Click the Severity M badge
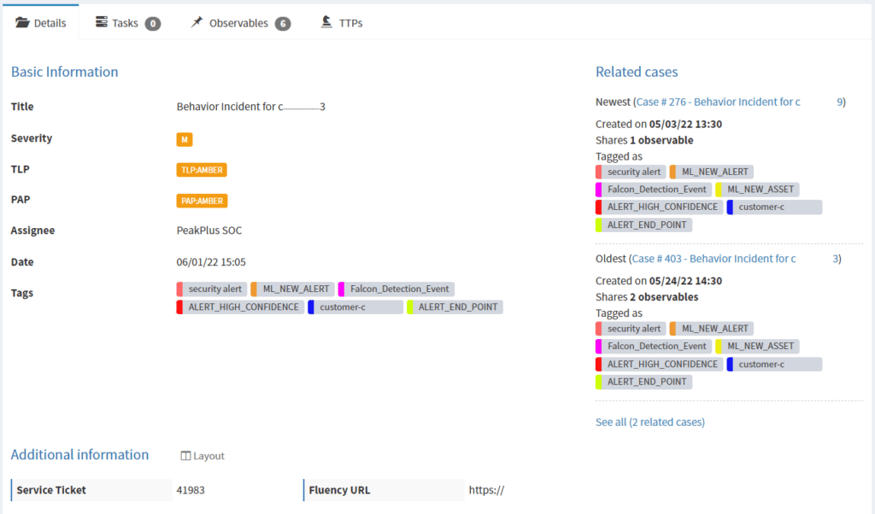Image resolution: width=875 pixels, height=514 pixels. tap(184, 139)
